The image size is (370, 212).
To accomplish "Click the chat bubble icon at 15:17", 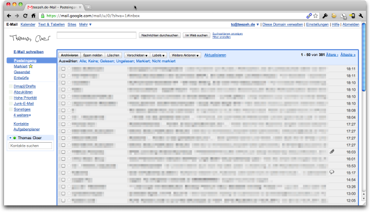I will tap(332, 172).
